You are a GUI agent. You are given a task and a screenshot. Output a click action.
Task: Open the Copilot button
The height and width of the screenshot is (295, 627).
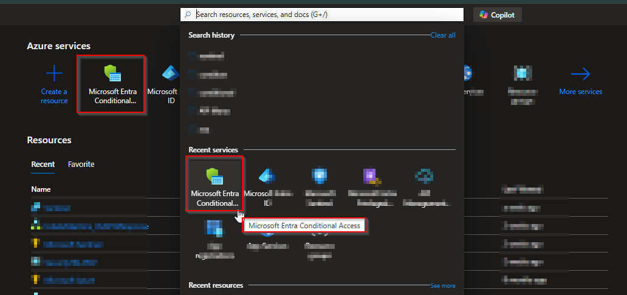(x=497, y=15)
